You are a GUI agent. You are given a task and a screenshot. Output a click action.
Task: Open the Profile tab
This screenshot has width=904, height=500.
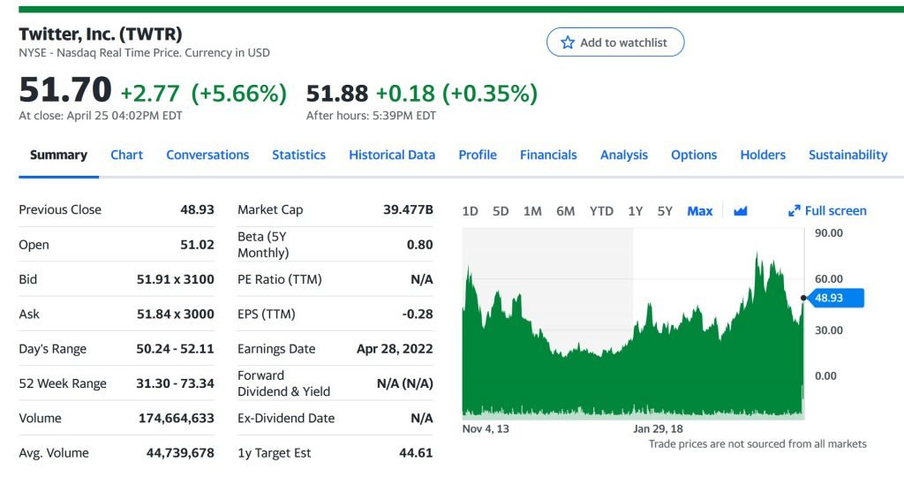(x=478, y=155)
